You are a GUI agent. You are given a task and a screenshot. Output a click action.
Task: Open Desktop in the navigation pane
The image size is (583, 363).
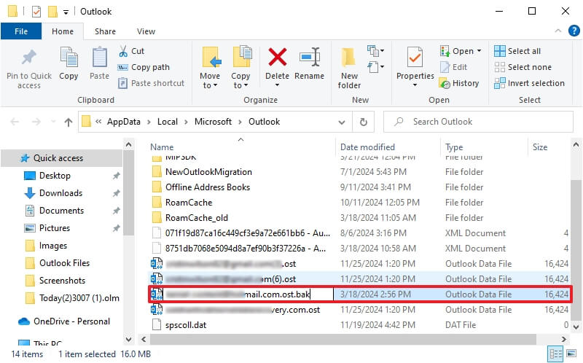click(x=55, y=176)
